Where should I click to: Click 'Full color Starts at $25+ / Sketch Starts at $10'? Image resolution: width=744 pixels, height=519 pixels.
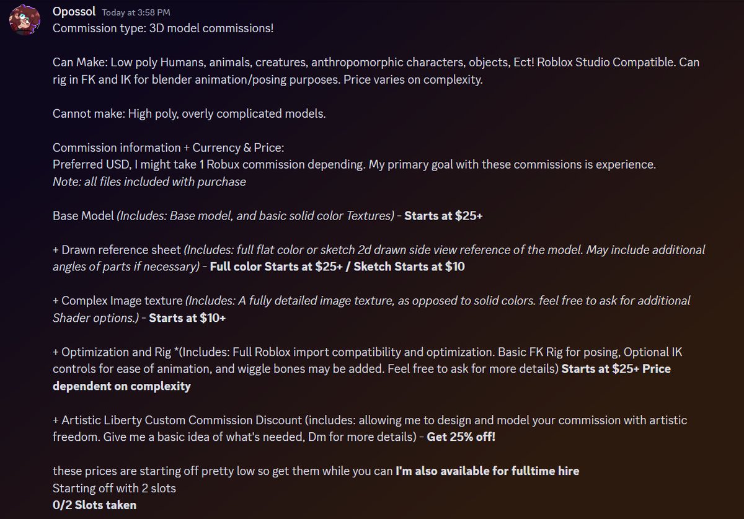[x=337, y=267]
